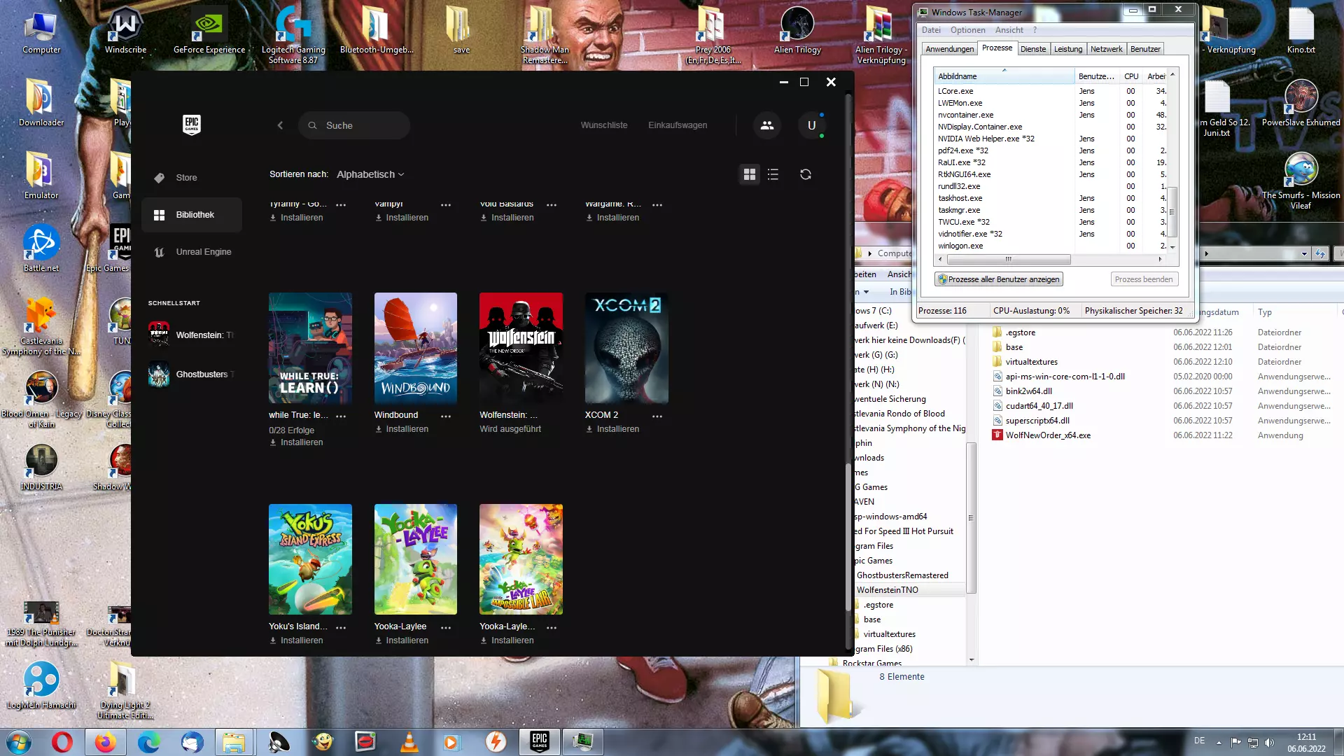The image size is (1344, 756).
Task: Switch library to grid view
Action: [x=750, y=174]
